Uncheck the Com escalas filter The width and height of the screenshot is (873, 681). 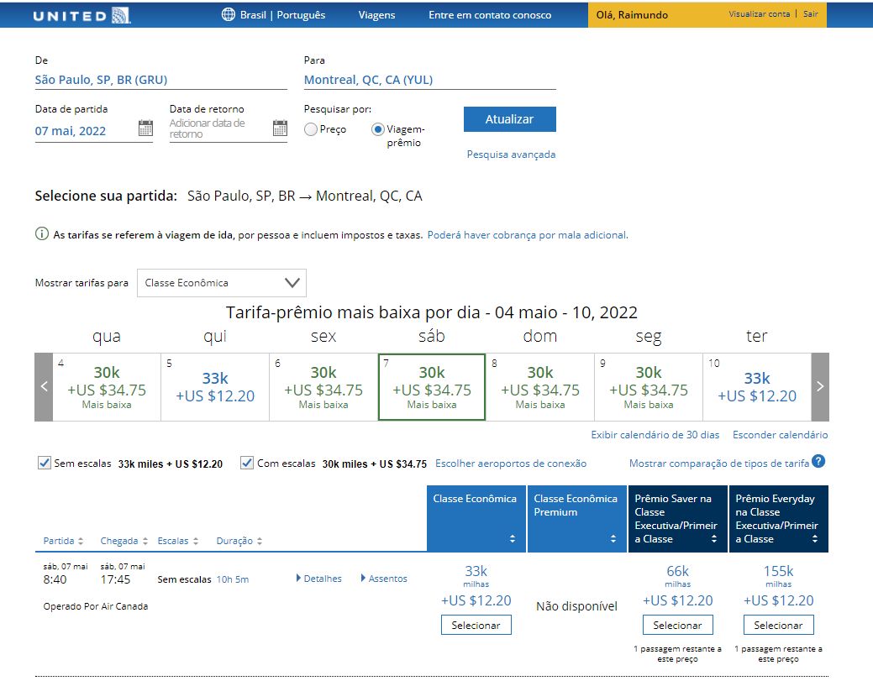pyautogui.click(x=247, y=463)
